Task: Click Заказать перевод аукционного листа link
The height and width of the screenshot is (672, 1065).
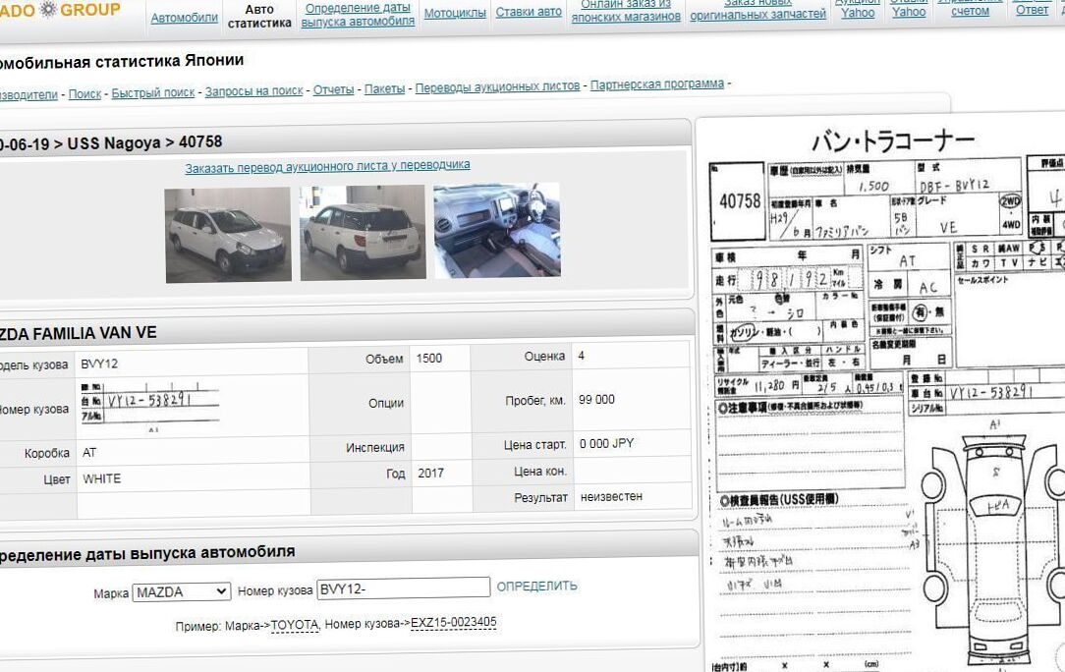Action: (327, 166)
